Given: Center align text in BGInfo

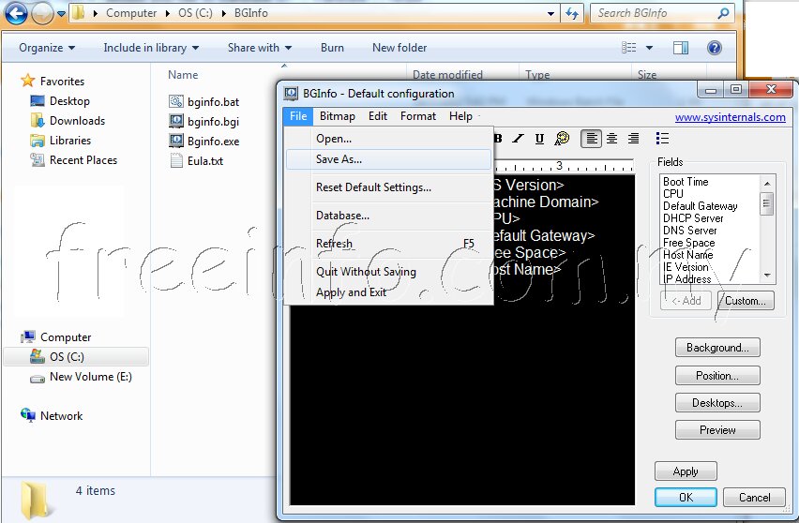Looking at the screenshot, I should coord(612,139).
